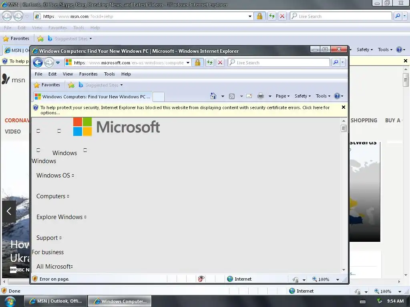Screen dimensions: 410x307
Task: Open Favorites menu in Microsoft window
Action: (x=88, y=74)
